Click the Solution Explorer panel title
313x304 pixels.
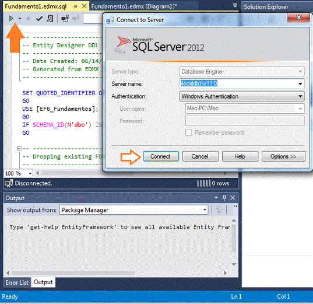pyautogui.click(x=266, y=7)
